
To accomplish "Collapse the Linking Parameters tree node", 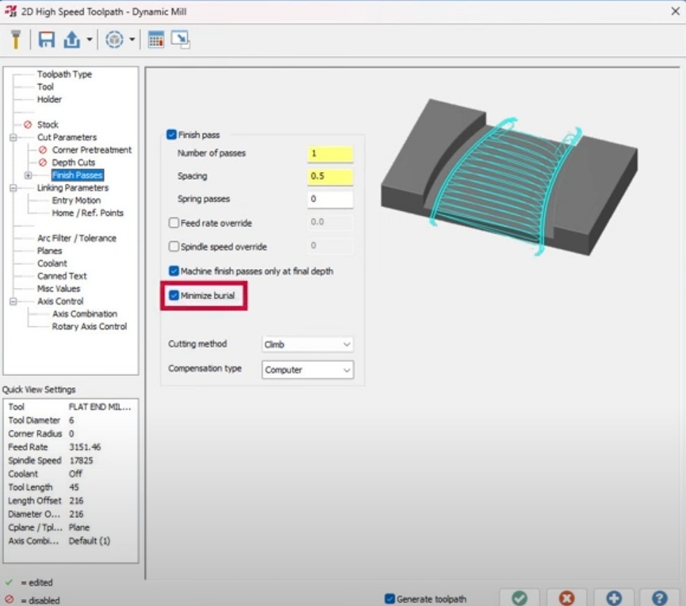I will 13,188.
